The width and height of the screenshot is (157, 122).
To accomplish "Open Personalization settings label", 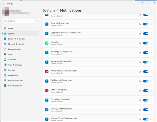I will (x=14, y=49).
